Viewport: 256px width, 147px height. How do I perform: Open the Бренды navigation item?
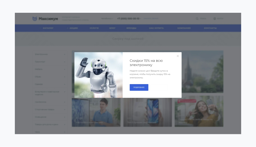click(x=131, y=28)
